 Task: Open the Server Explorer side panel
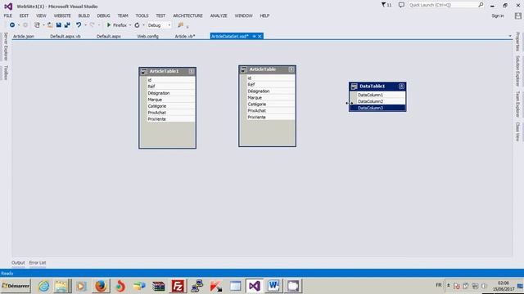pos(6,47)
